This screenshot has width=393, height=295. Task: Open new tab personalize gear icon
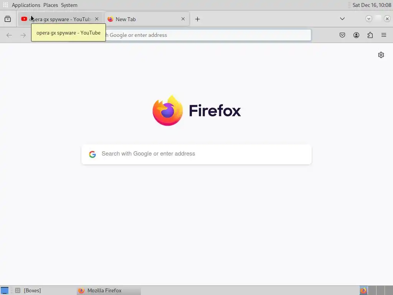click(x=381, y=55)
